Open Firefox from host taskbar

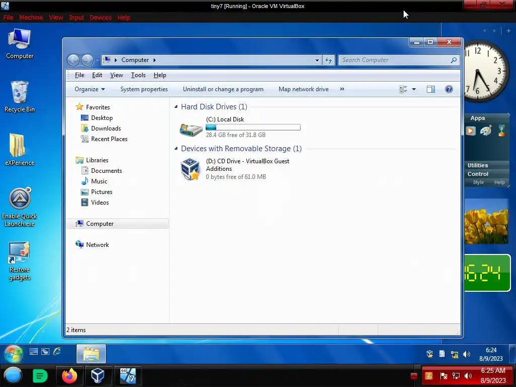(x=70, y=376)
